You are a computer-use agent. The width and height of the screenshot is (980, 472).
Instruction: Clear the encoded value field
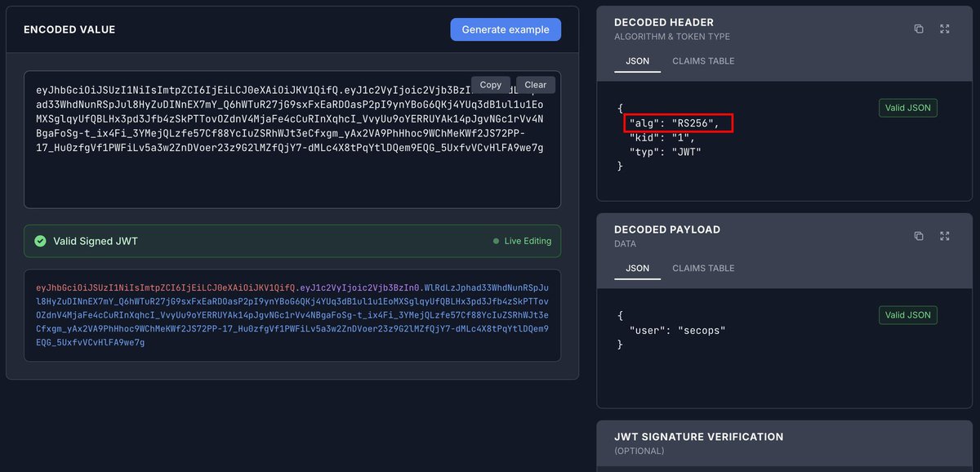pyautogui.click(x=536, y=84)
